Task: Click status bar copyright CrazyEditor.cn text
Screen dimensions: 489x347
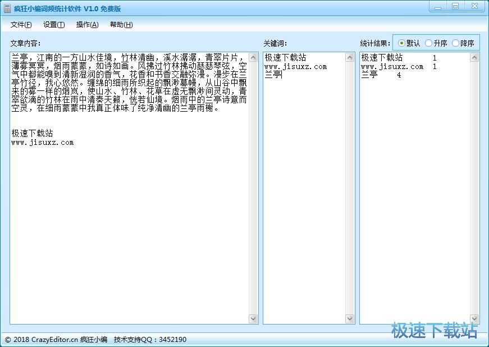Action: coord(56,340)
